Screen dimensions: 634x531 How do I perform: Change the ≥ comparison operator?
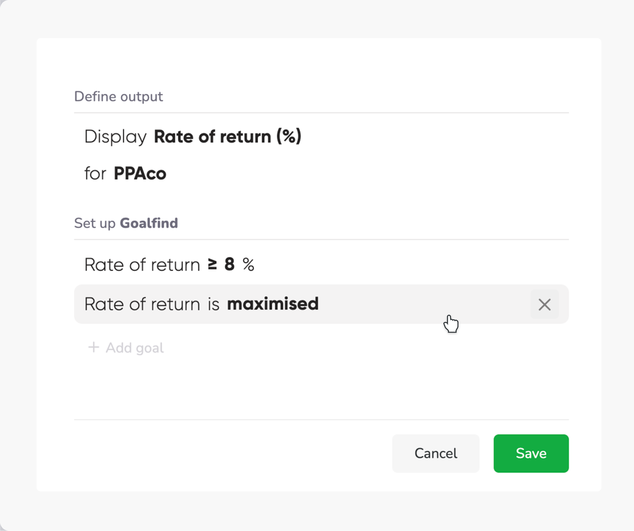pos(212,264)
